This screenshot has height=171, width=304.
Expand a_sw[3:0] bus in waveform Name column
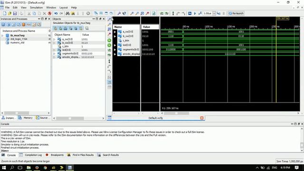(115, 32)
